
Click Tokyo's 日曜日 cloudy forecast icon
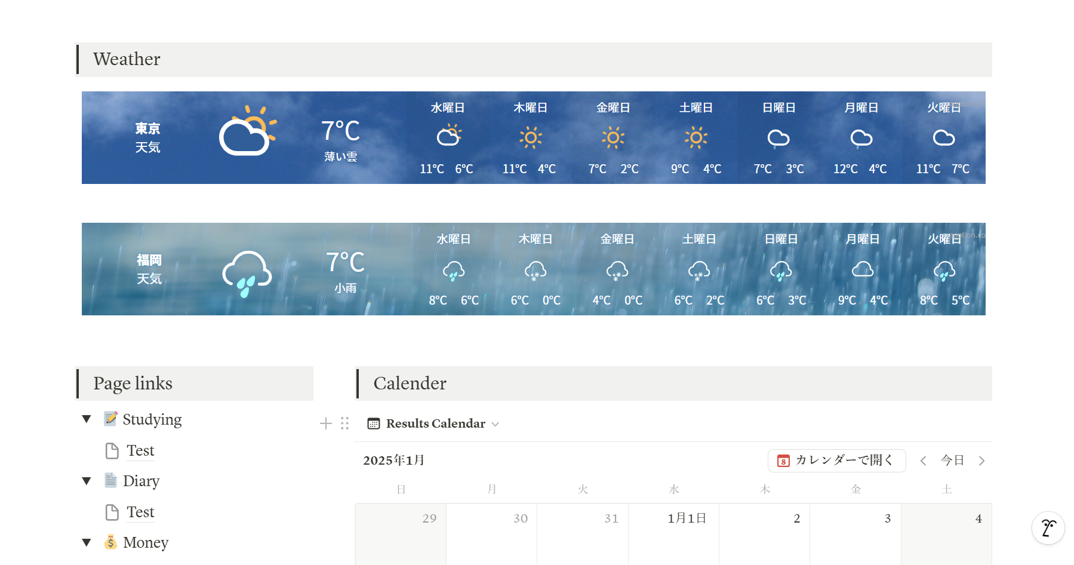(778, 138)
